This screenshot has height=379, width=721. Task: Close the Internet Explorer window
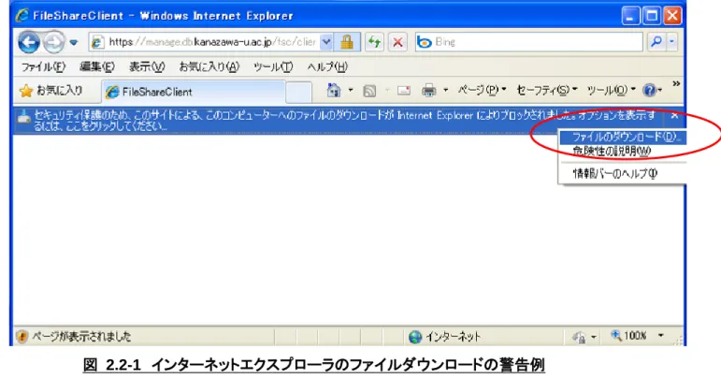coord(672,16)
